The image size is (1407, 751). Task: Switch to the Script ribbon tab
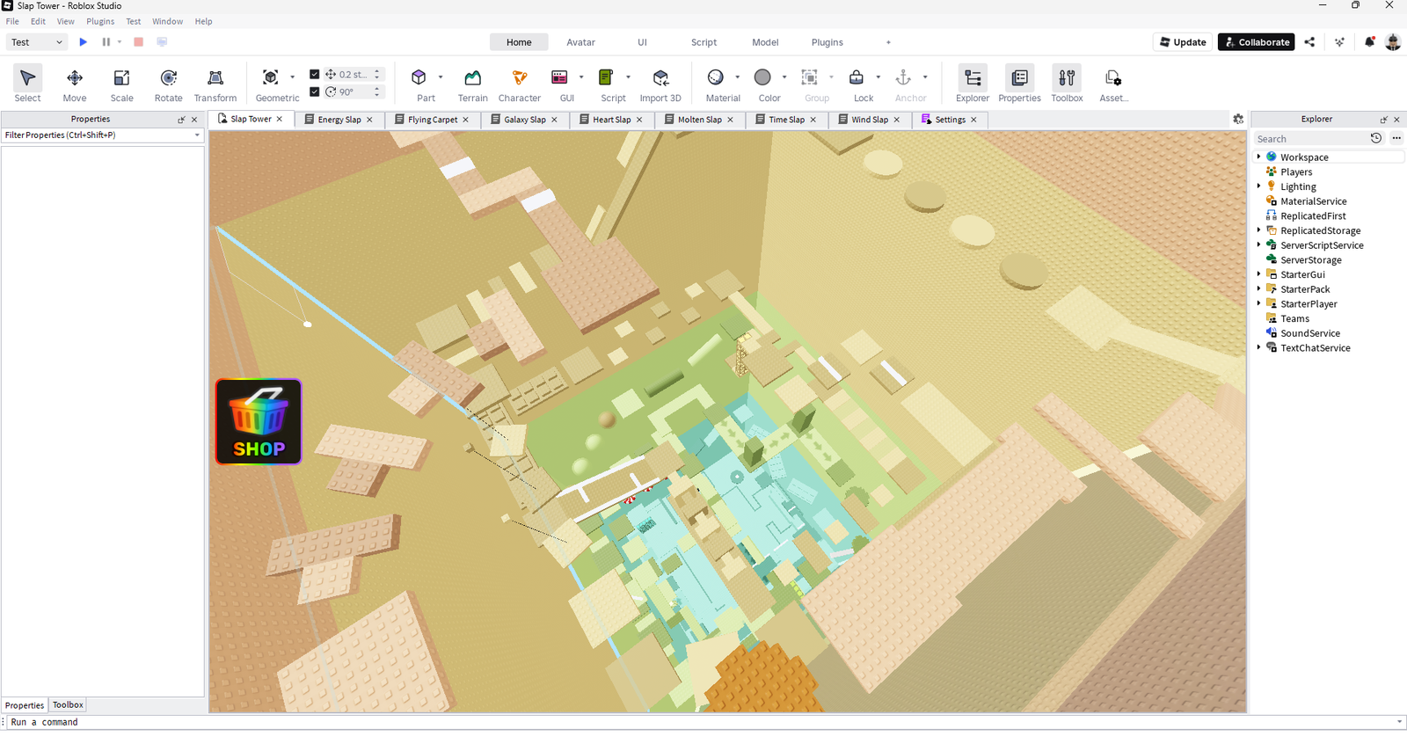coord(703,42)
